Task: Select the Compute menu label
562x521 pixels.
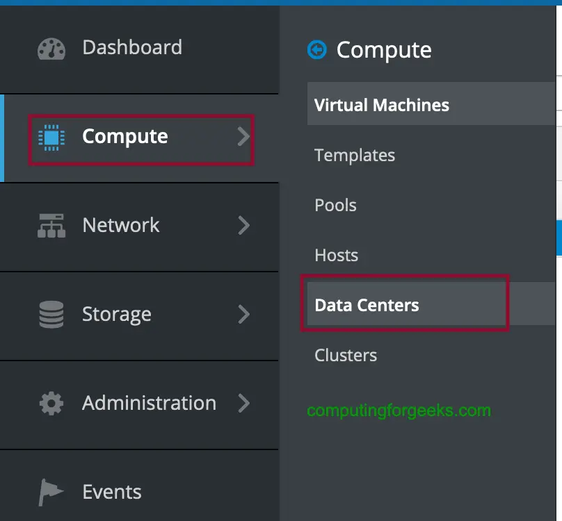Action: [x=125, y=136]
